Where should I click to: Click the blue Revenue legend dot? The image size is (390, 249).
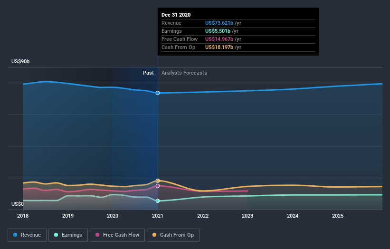click(x=15, y=235)
